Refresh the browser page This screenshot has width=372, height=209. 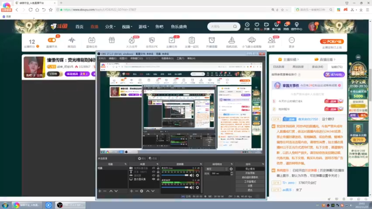pos(31,10)
